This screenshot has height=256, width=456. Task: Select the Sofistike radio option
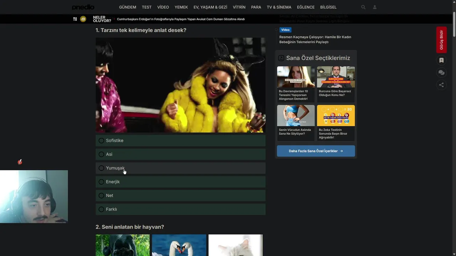102,140
